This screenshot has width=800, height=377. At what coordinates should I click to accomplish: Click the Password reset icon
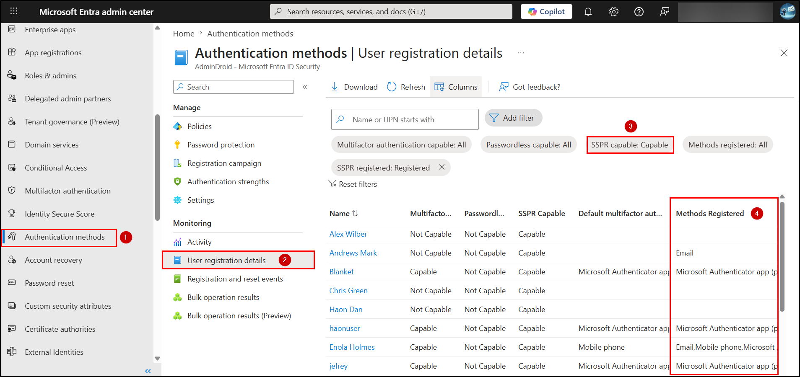(x=12, y=283)
